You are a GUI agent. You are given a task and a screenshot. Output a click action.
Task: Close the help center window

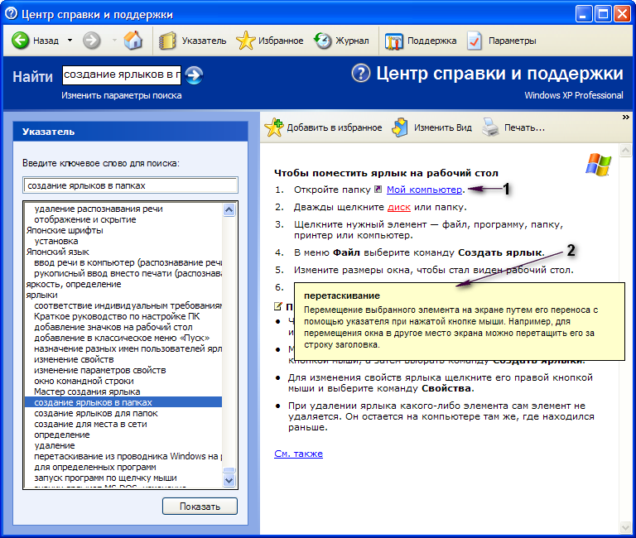622,14
